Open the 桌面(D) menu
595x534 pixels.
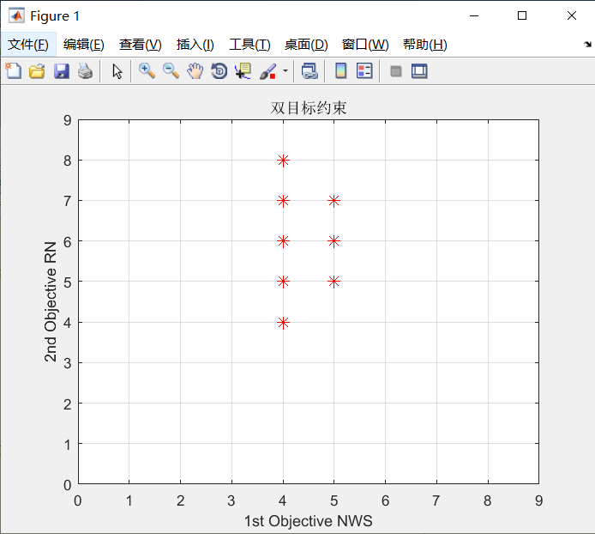[306, 45]
